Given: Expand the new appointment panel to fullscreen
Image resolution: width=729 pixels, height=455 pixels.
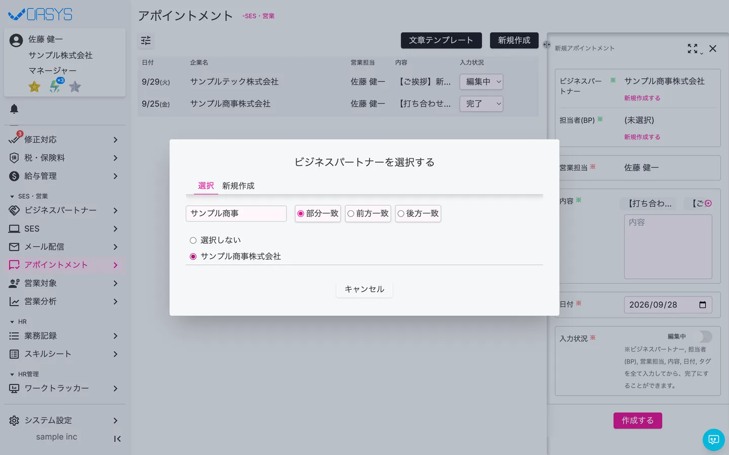Looking at the screenshot, I should coord(693,49).
